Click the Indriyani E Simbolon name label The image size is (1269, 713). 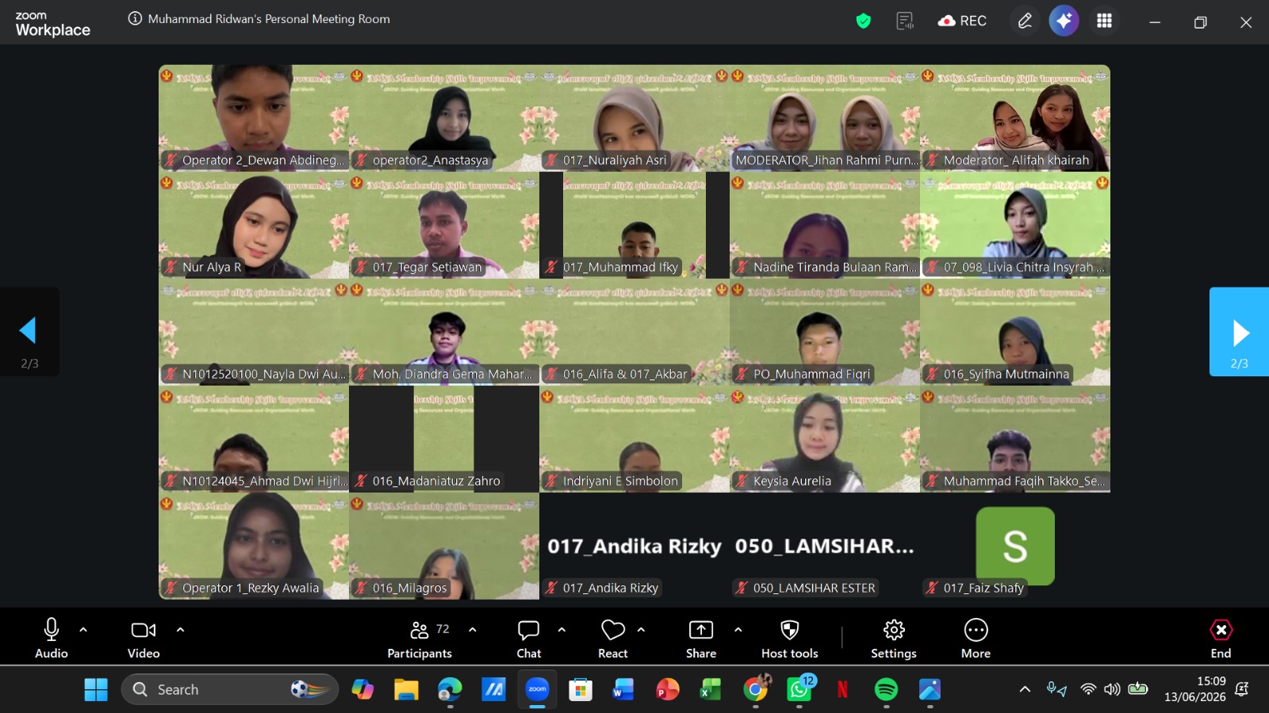[x=620, y=481]
